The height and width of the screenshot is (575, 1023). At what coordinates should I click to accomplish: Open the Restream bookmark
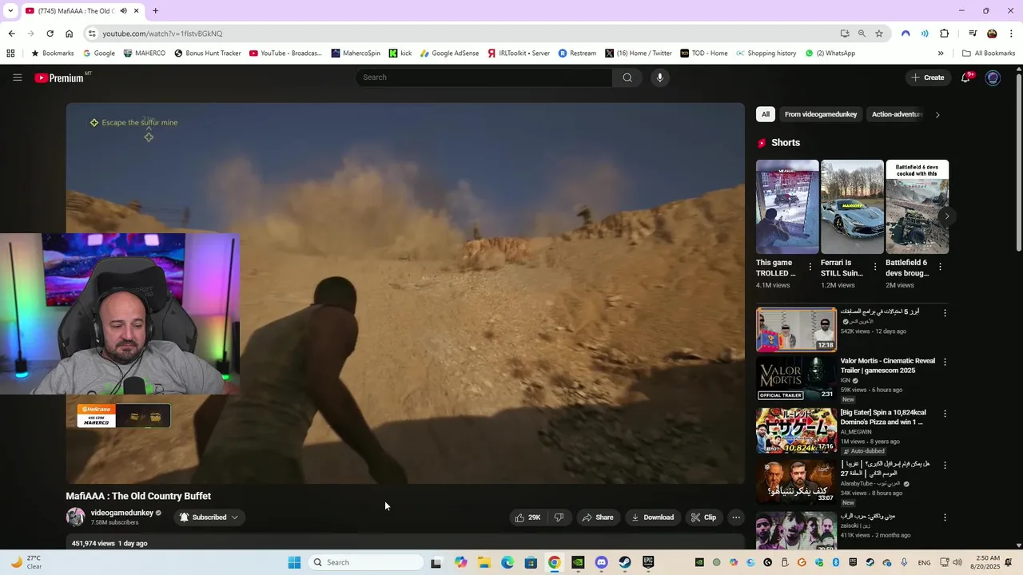(x=577, y=54)
